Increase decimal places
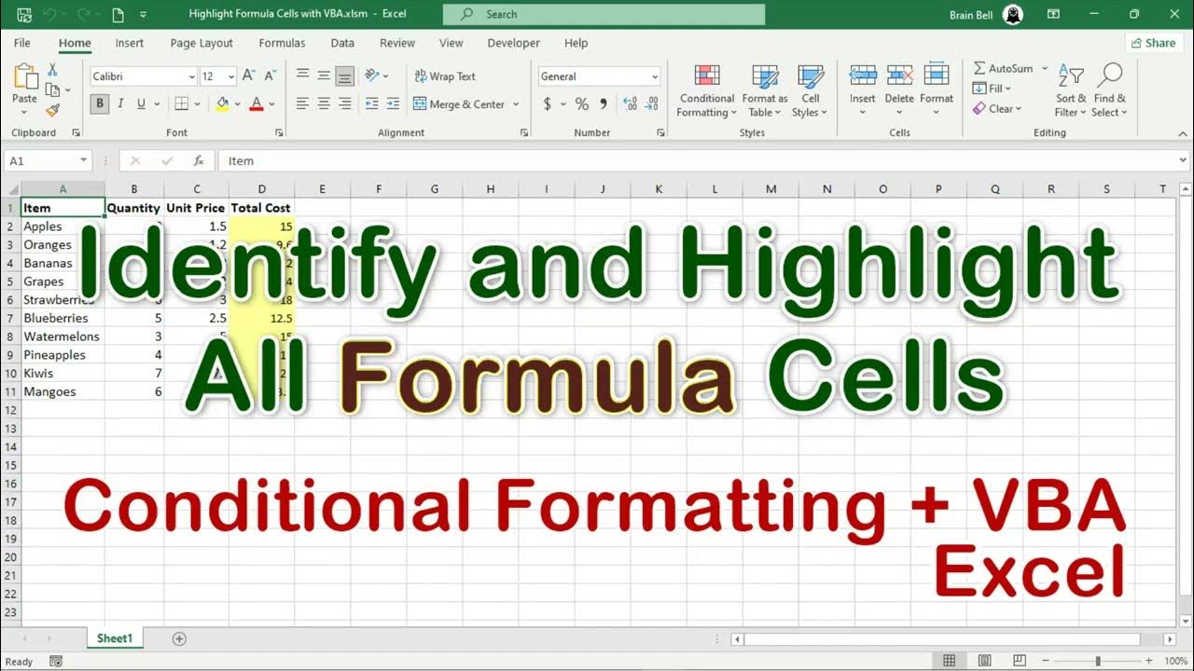Viewport: 1194px width, 671px height. coord(630,104)
